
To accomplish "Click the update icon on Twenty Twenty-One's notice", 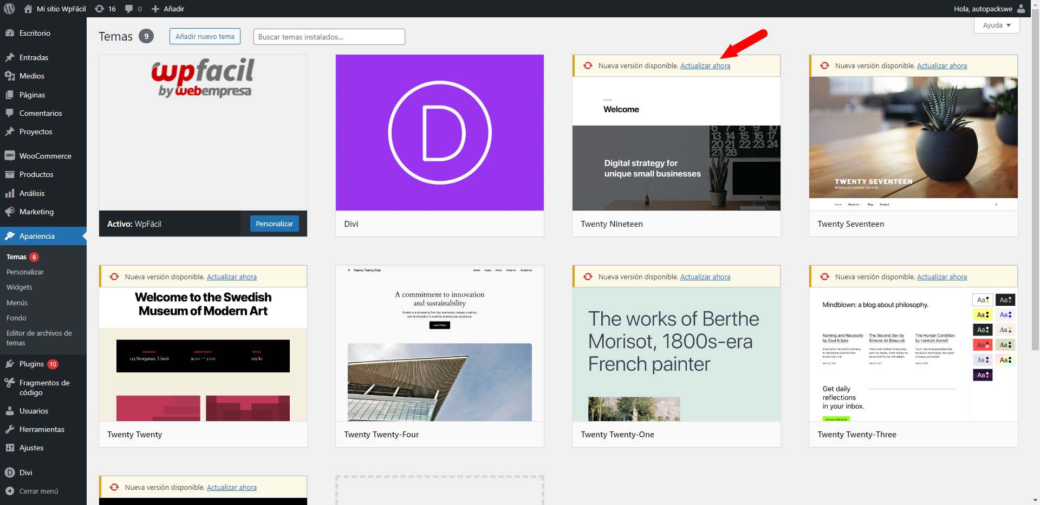I will [588, 277].
